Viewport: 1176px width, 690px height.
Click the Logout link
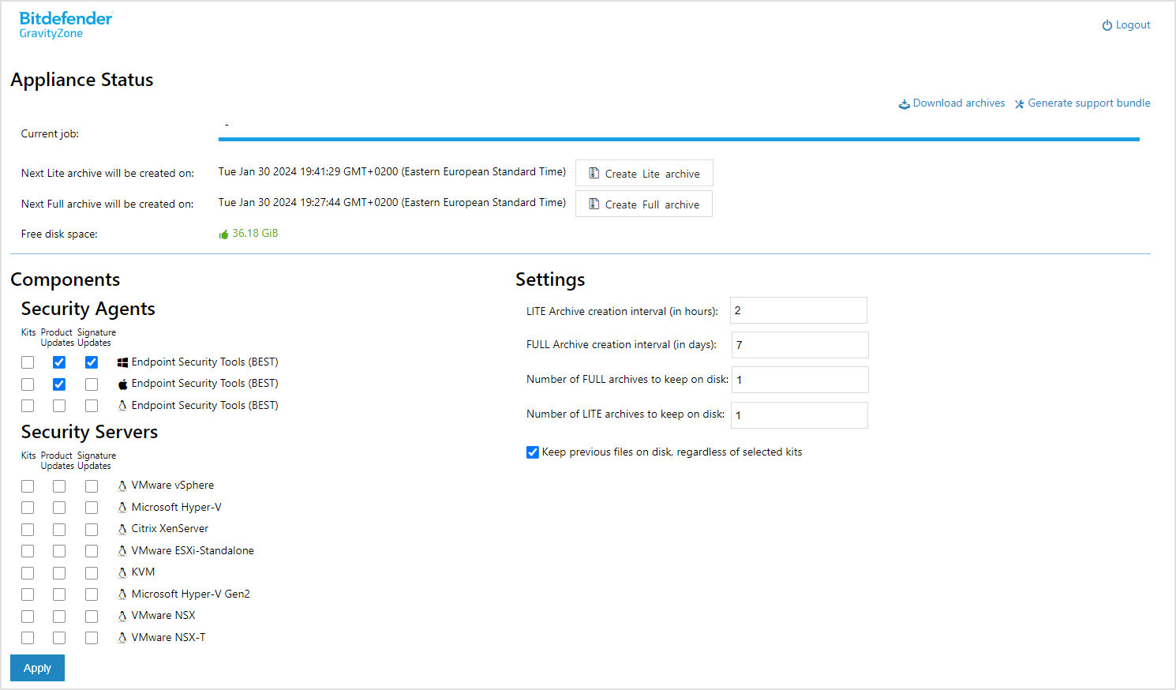click(1128, 24)
